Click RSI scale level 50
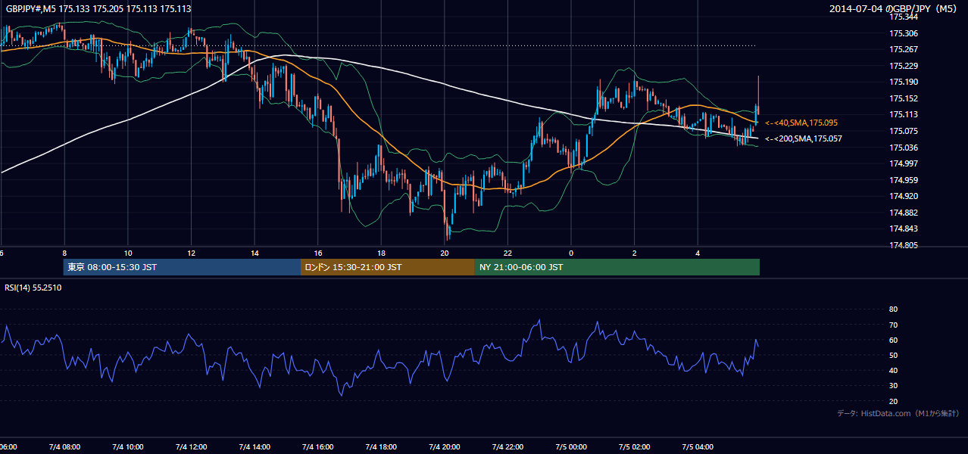The image size is (968, 454). [x=893, y=355]
